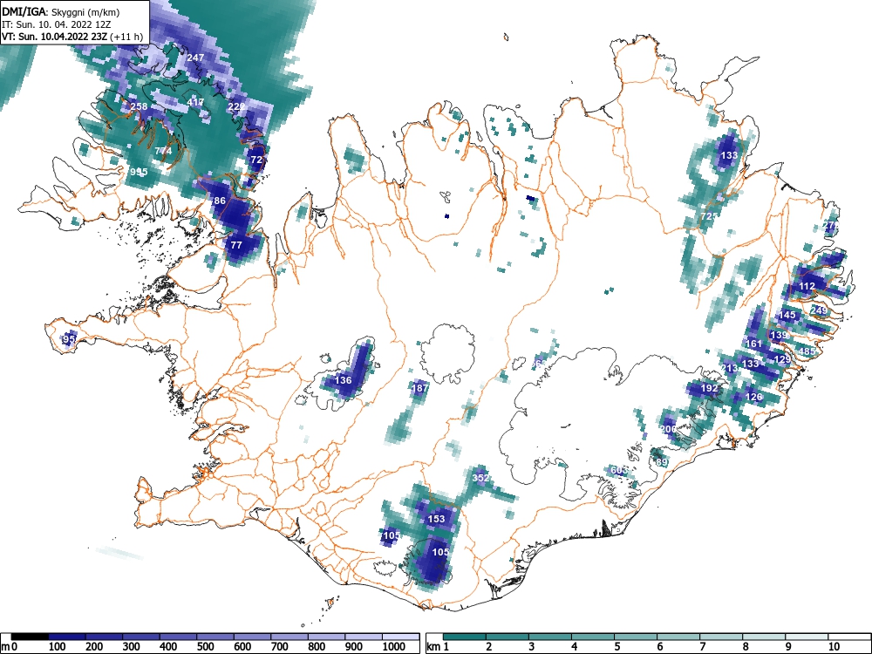
Task: Click the 'DMI/IGA: Skyggni (m/km)' title text
Action: [x=61, y=11]
